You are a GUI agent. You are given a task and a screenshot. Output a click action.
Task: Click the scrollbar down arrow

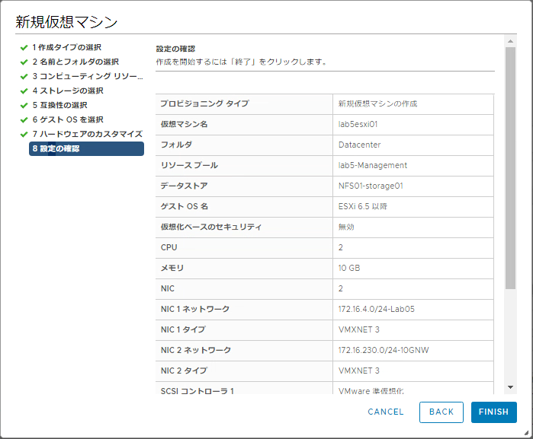[510, 387]
